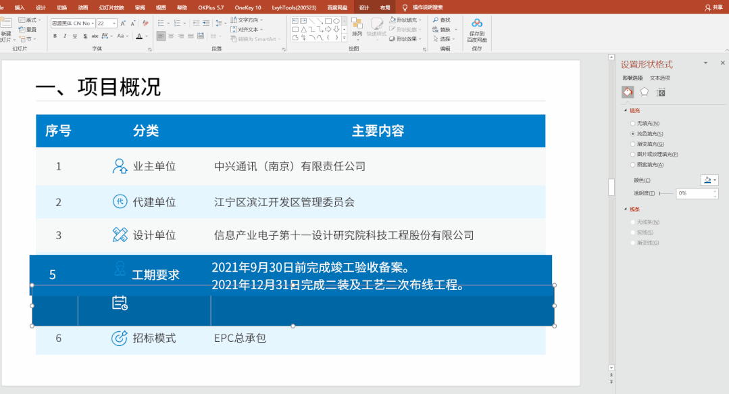Click 重置 (Reset) slide button
This screenshot has height=394, width=729.
point(28,29)
